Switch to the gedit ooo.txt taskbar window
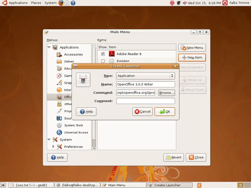 coord(31,185)
